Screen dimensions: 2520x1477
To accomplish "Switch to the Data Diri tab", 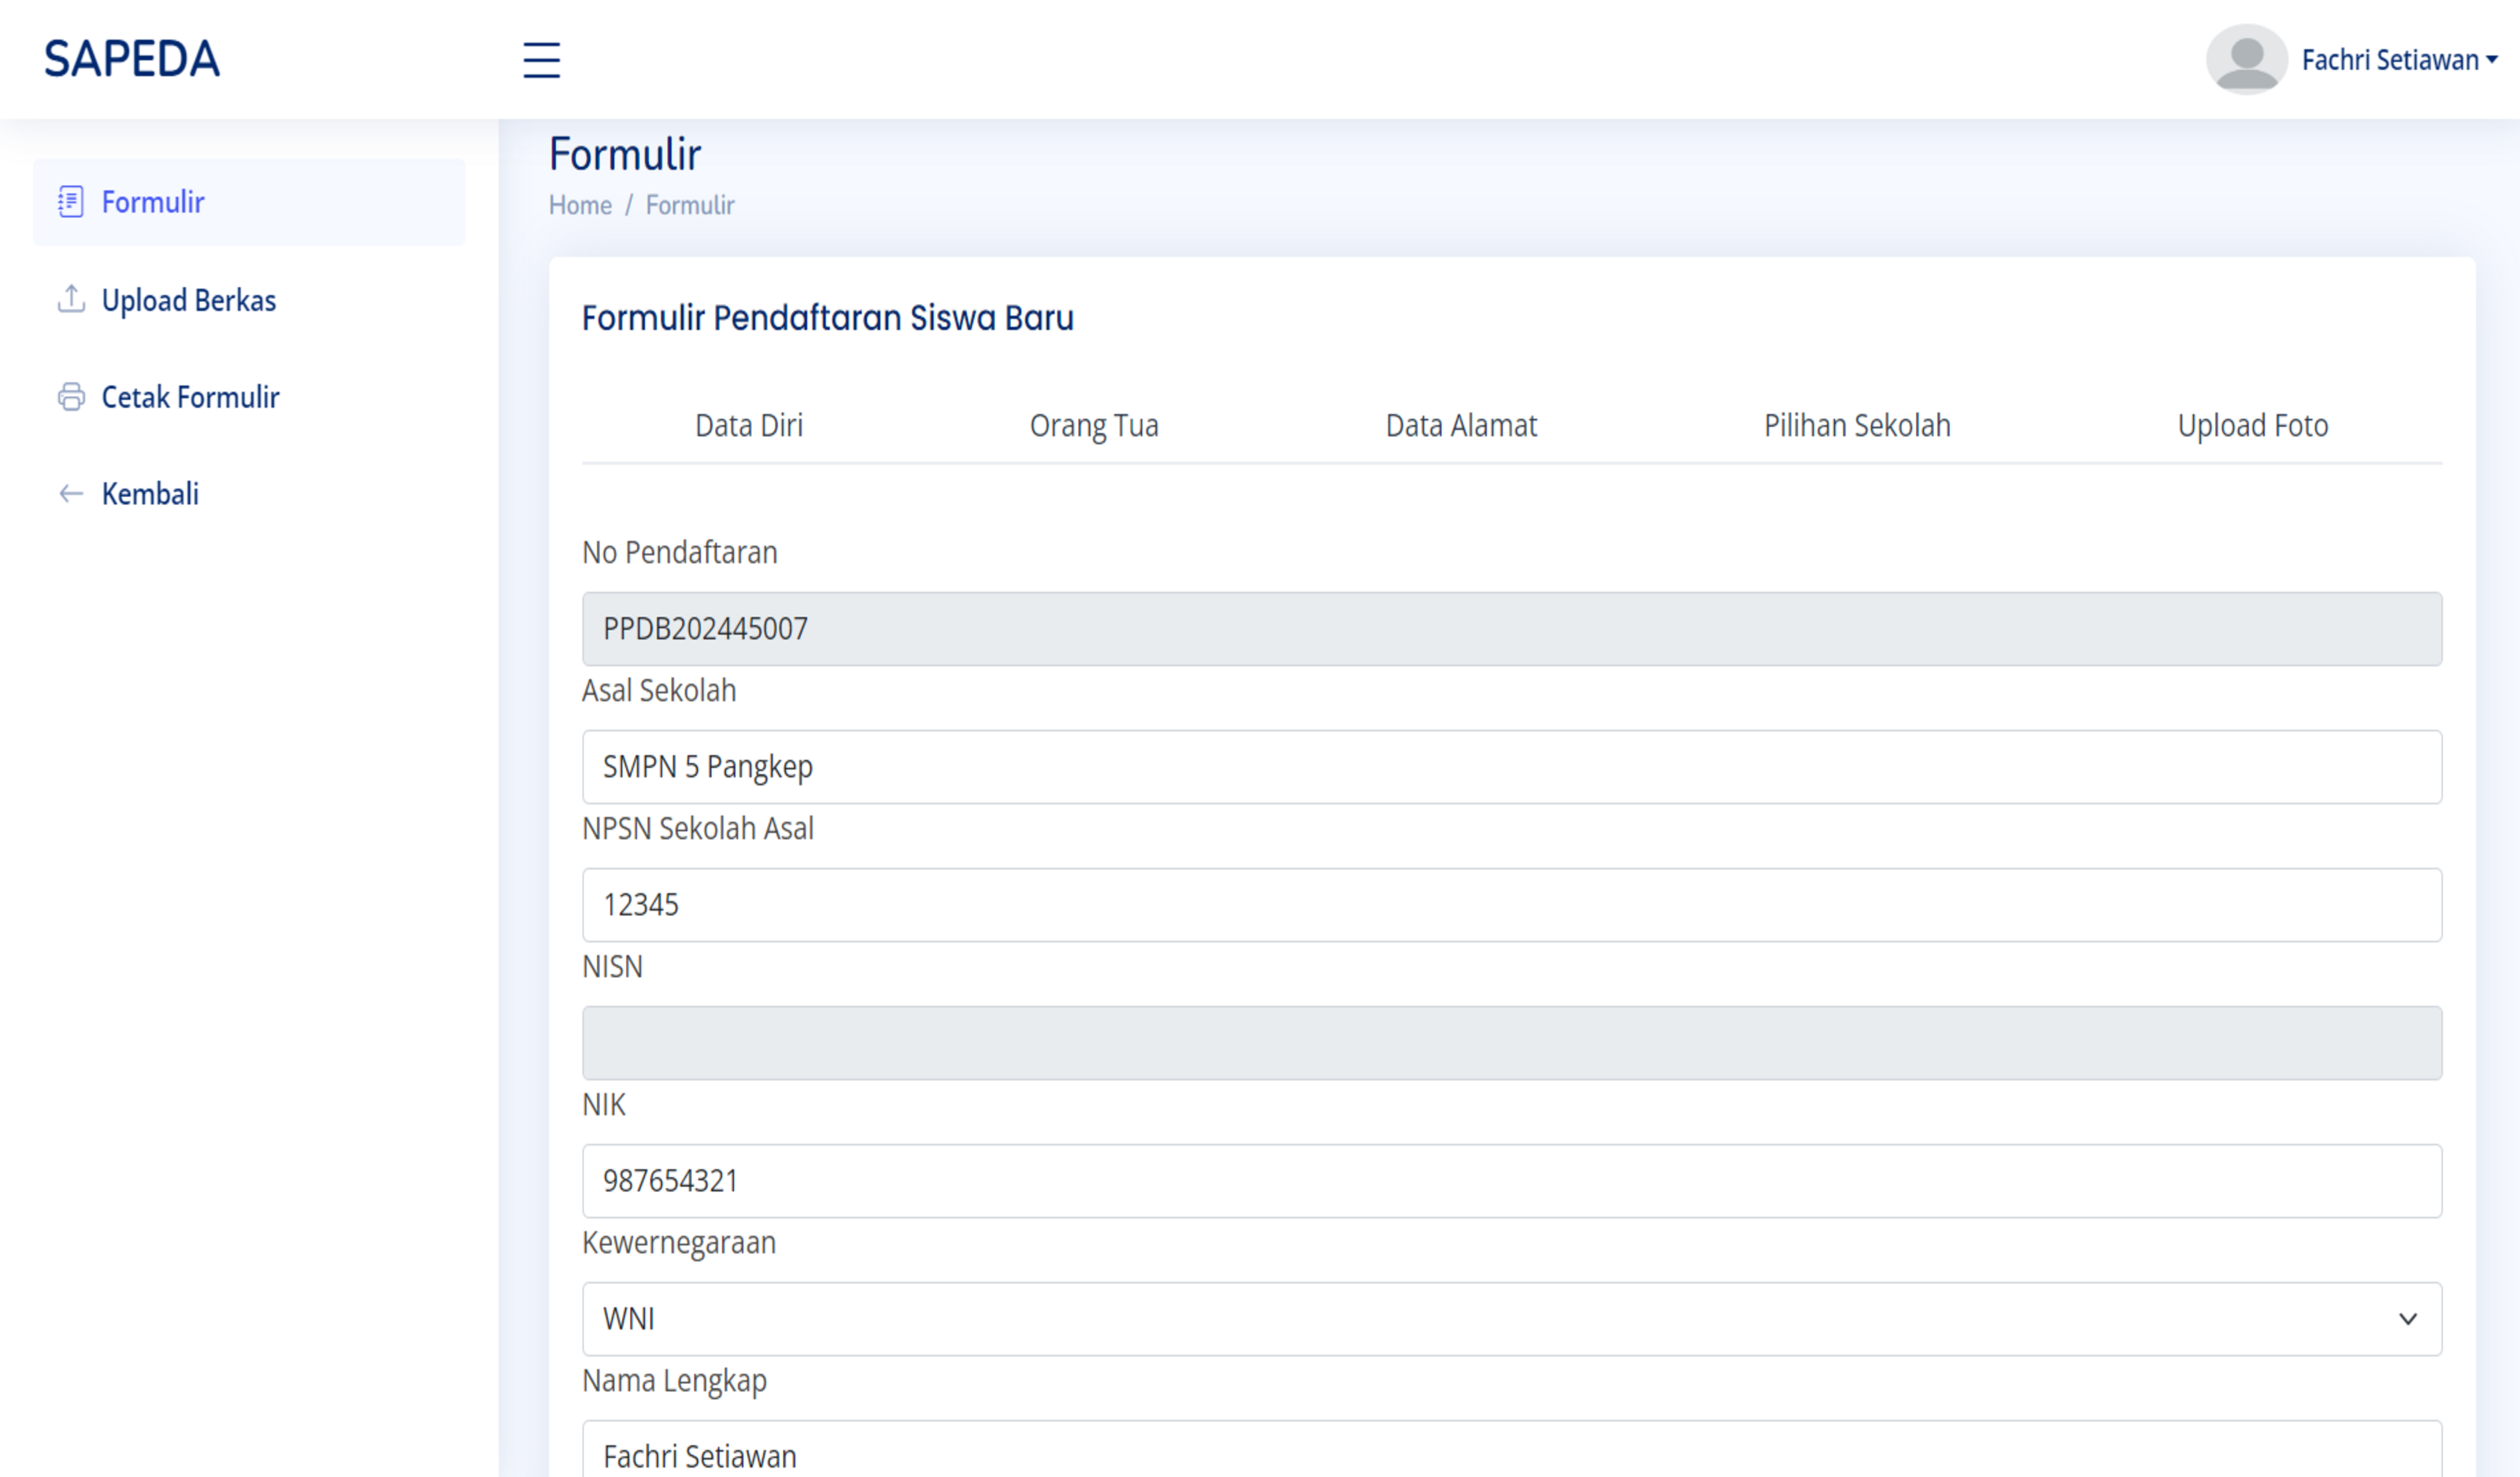I will click(748, 426).
